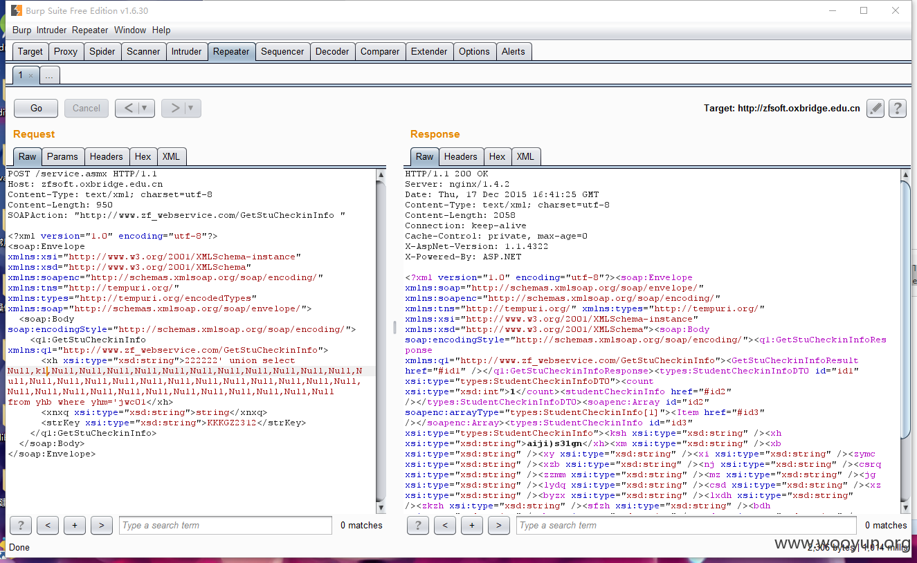Image resolution: width=917 pixels, height=563 pixels.
Task: Open new repeater tab with the ... tab
Action: tap(49, 75)
